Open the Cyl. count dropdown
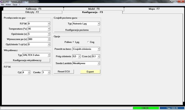 (29, 72)
